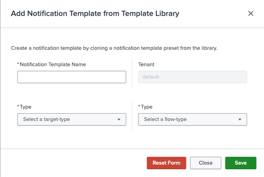
Task: Click the Close button in footer
Action: coord(205,163)
